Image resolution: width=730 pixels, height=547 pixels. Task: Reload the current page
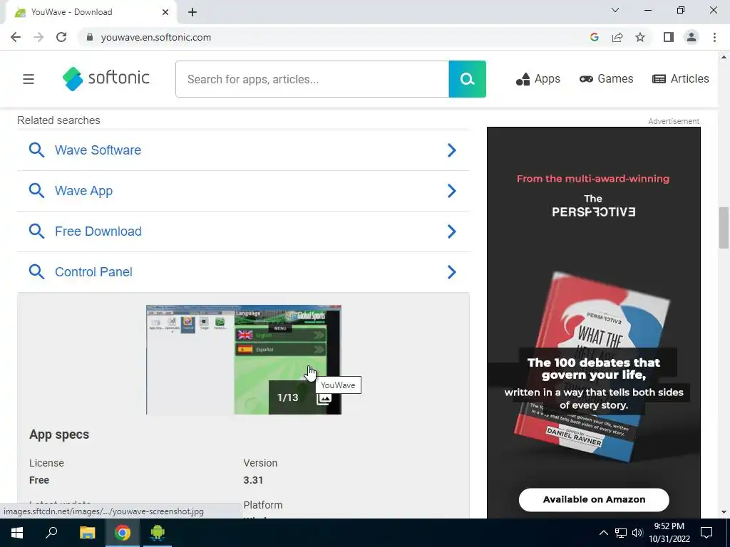click(x=61, y=37)
